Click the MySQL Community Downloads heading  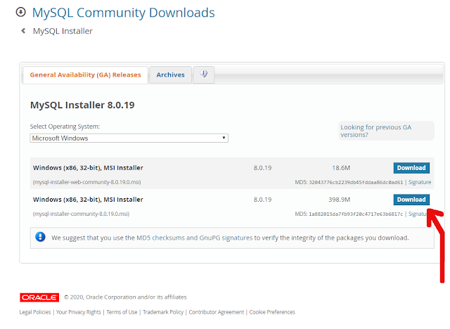(123, 13)
